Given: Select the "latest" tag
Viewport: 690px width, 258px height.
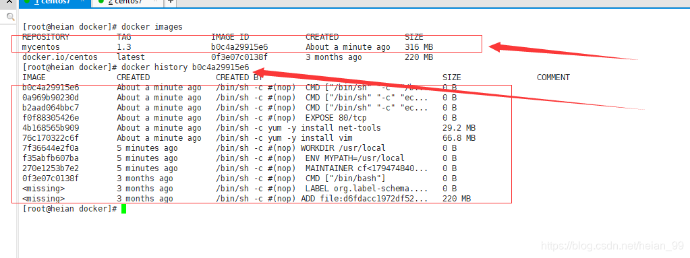Looking at the screenshot, I should click(131, 57).
